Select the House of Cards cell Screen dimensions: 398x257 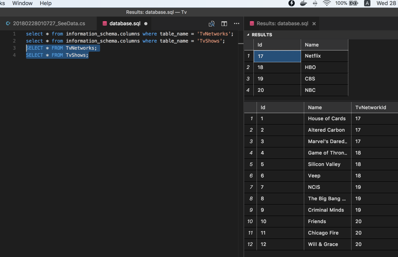327,119
